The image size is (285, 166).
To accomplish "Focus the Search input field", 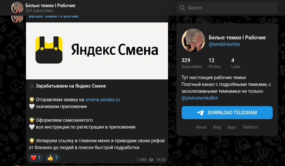I will [x=227, y=8].
